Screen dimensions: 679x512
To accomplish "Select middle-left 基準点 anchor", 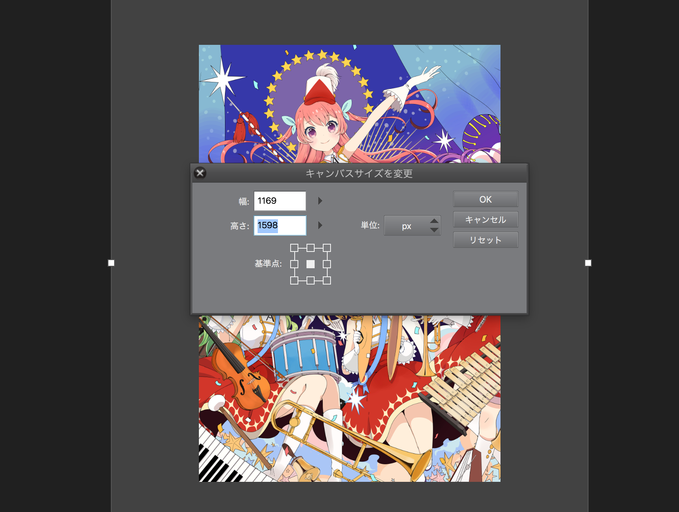I will [294, 264].
